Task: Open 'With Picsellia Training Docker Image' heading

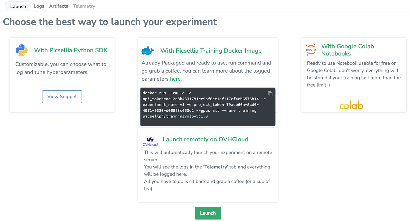Action: click(x=211, y=51)
